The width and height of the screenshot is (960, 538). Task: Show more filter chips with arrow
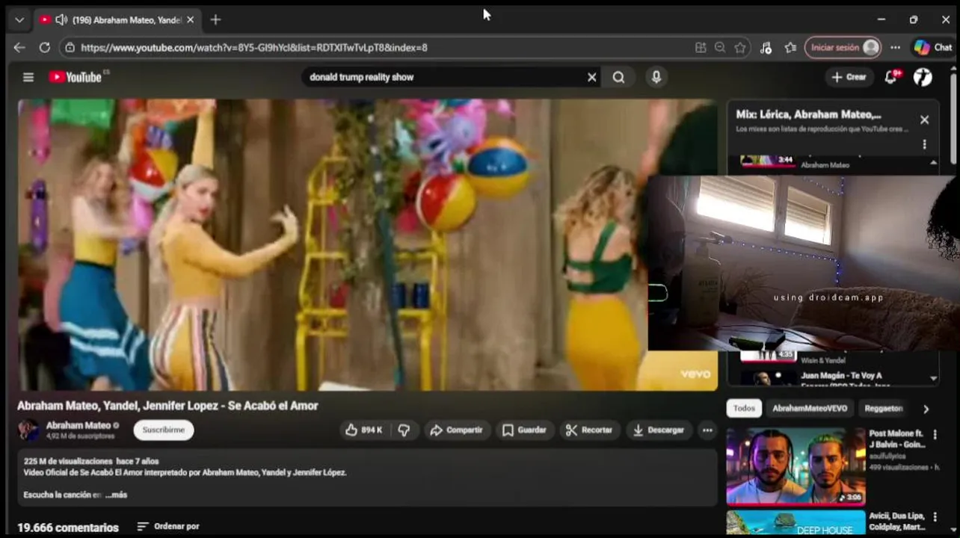click(926, 409)
